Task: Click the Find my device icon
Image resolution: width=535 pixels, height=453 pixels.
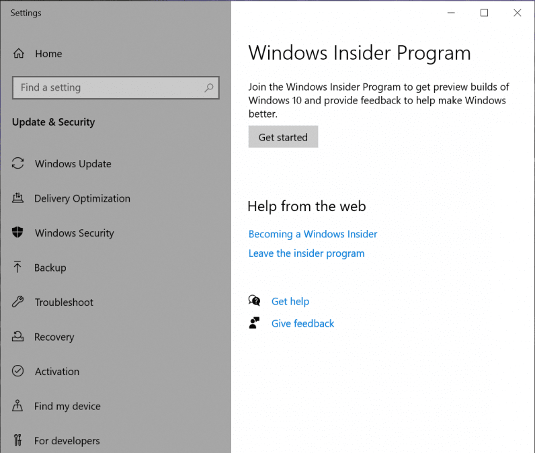Action: pos(17,405)
